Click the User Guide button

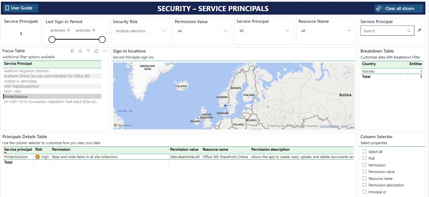pos(21,8)
